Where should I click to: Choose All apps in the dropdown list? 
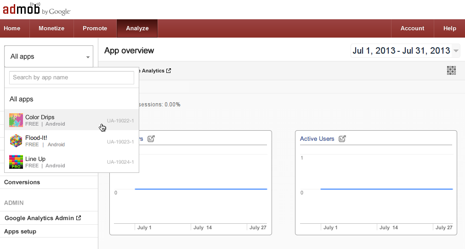(x=72, y=99)
